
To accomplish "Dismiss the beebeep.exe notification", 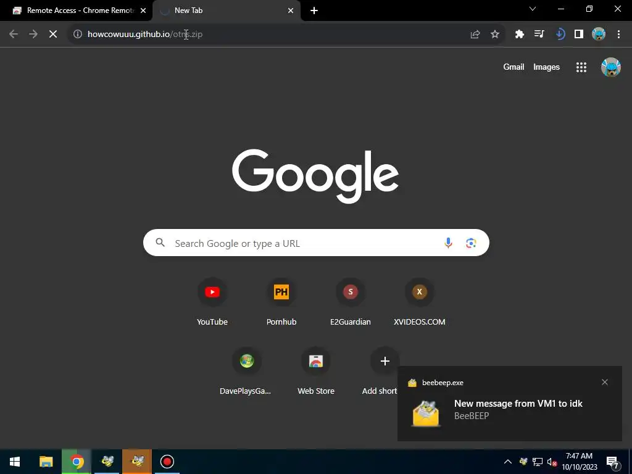I will [605, 382].
